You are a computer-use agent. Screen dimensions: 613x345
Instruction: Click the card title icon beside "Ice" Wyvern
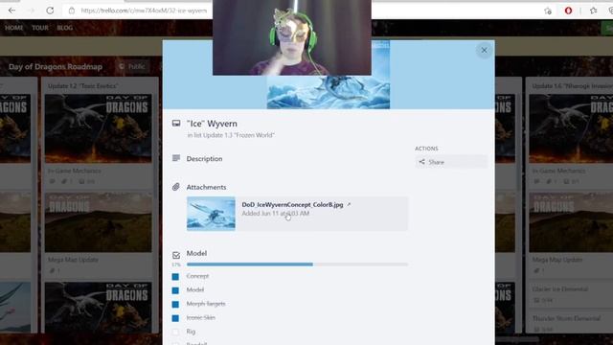(x=176, y=124)
